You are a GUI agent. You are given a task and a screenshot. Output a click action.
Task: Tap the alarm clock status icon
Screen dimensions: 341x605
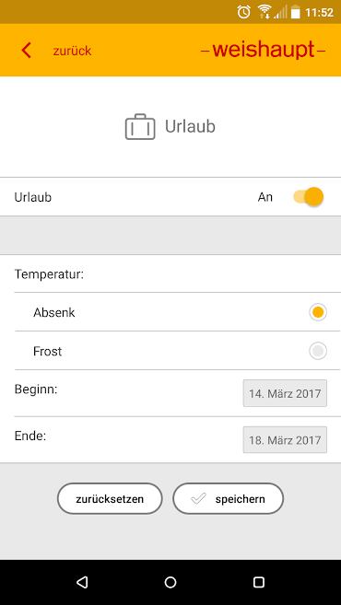(243, 12)
